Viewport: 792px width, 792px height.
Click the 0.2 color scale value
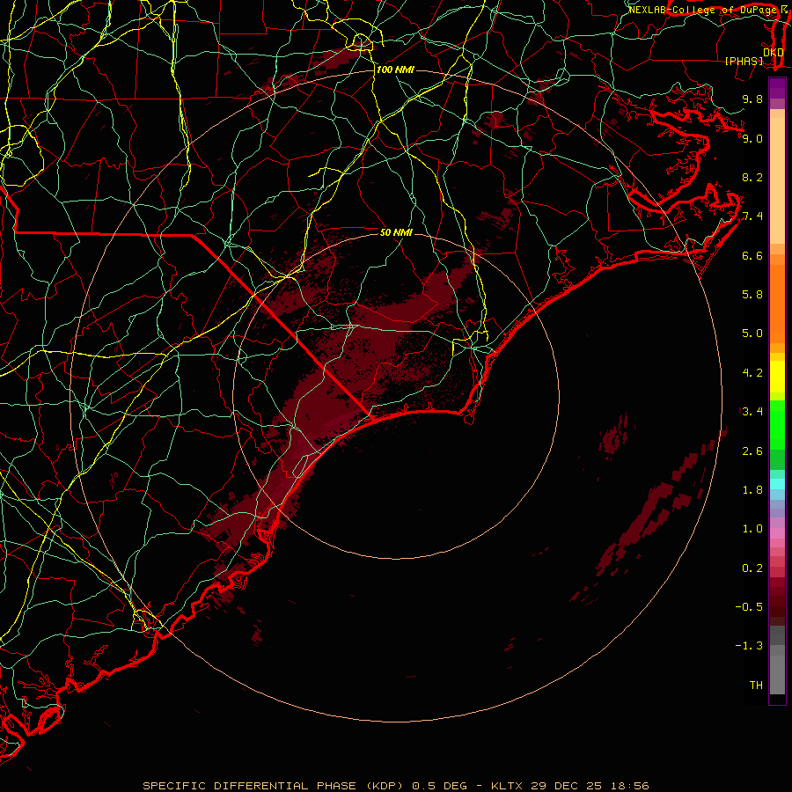752,568
